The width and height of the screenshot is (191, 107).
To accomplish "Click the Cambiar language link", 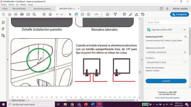I will pos(156,70).
